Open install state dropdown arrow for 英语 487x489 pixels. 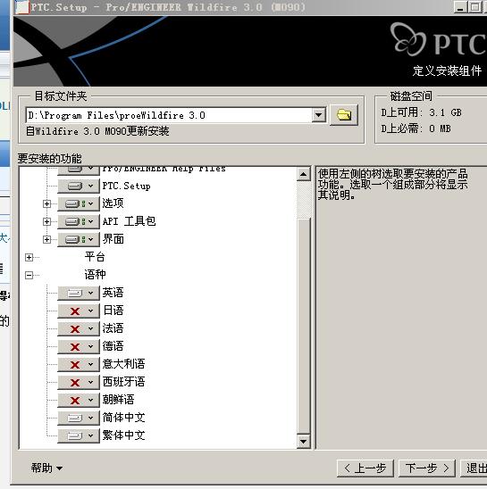tap(90, 294)
